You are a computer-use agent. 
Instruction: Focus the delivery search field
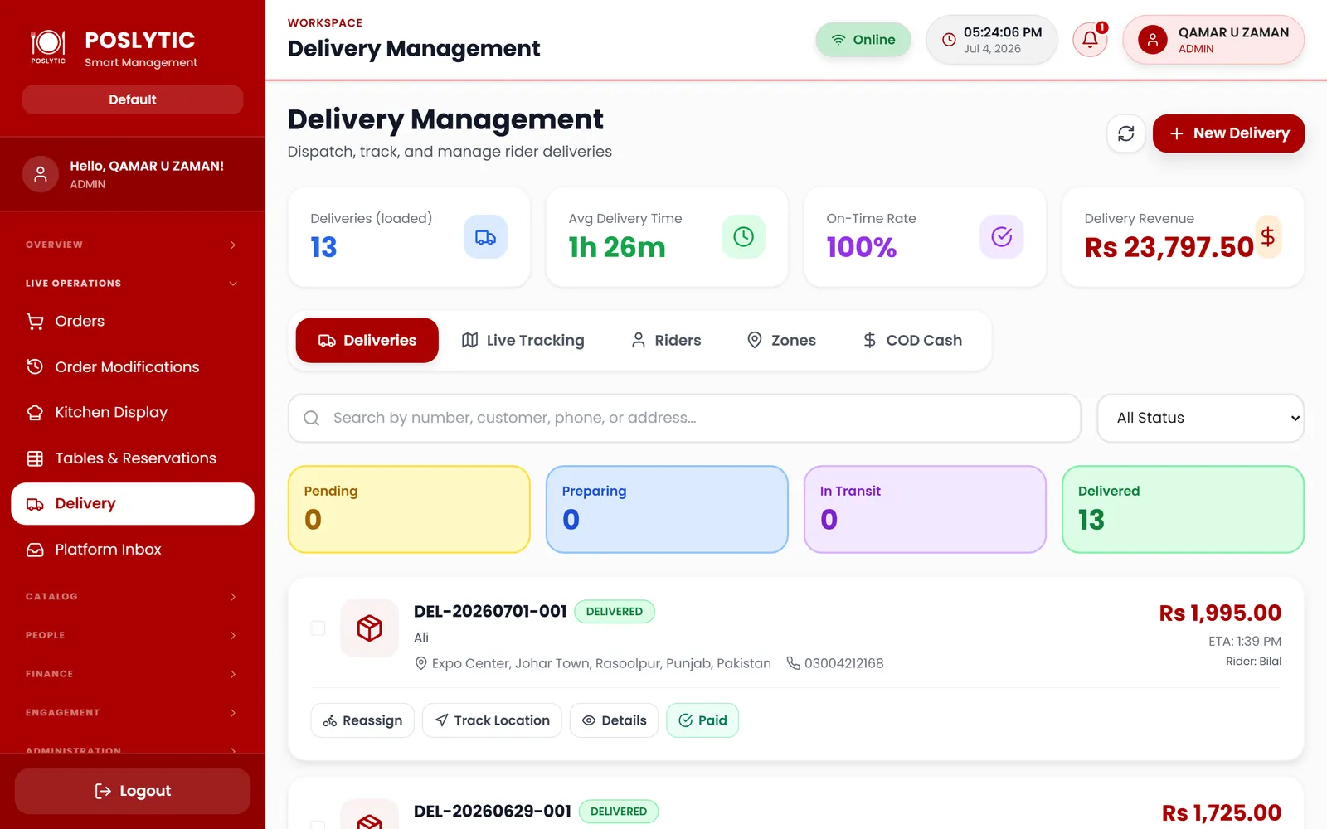[x=684, y=418]
